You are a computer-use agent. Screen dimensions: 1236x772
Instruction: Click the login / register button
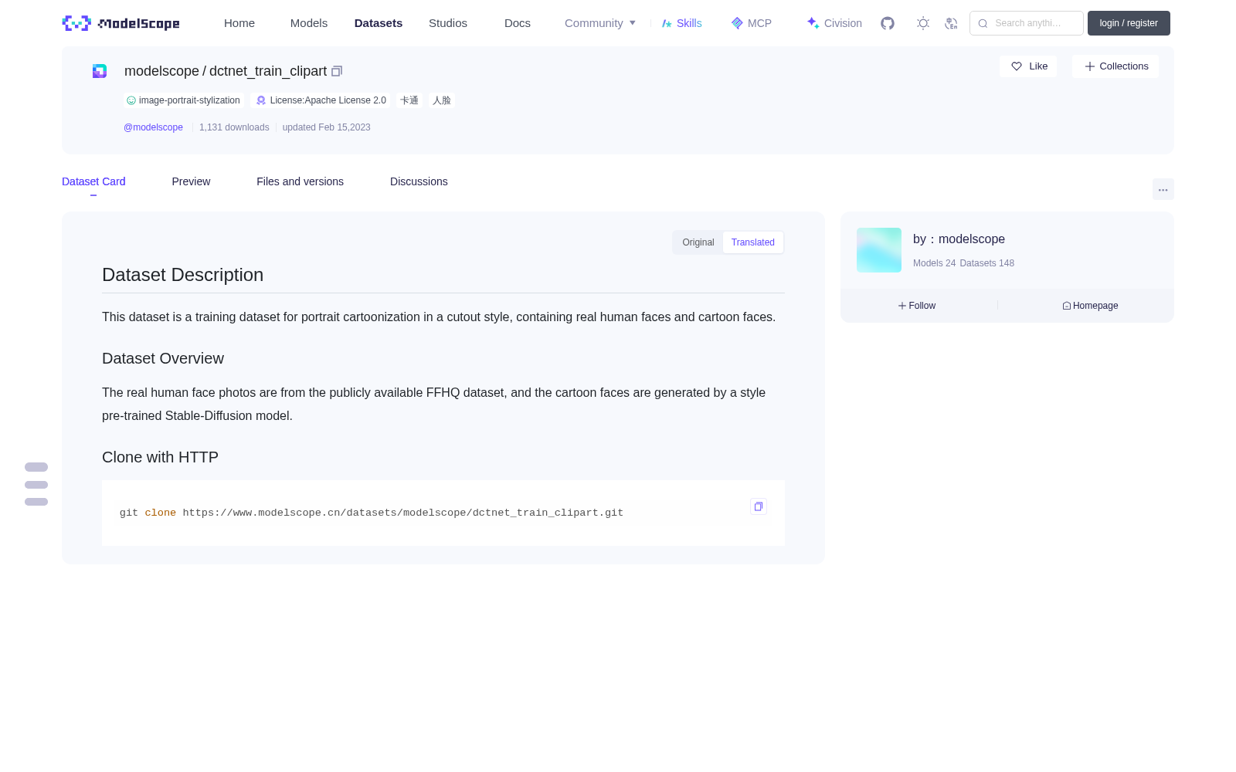(1129, 23)
